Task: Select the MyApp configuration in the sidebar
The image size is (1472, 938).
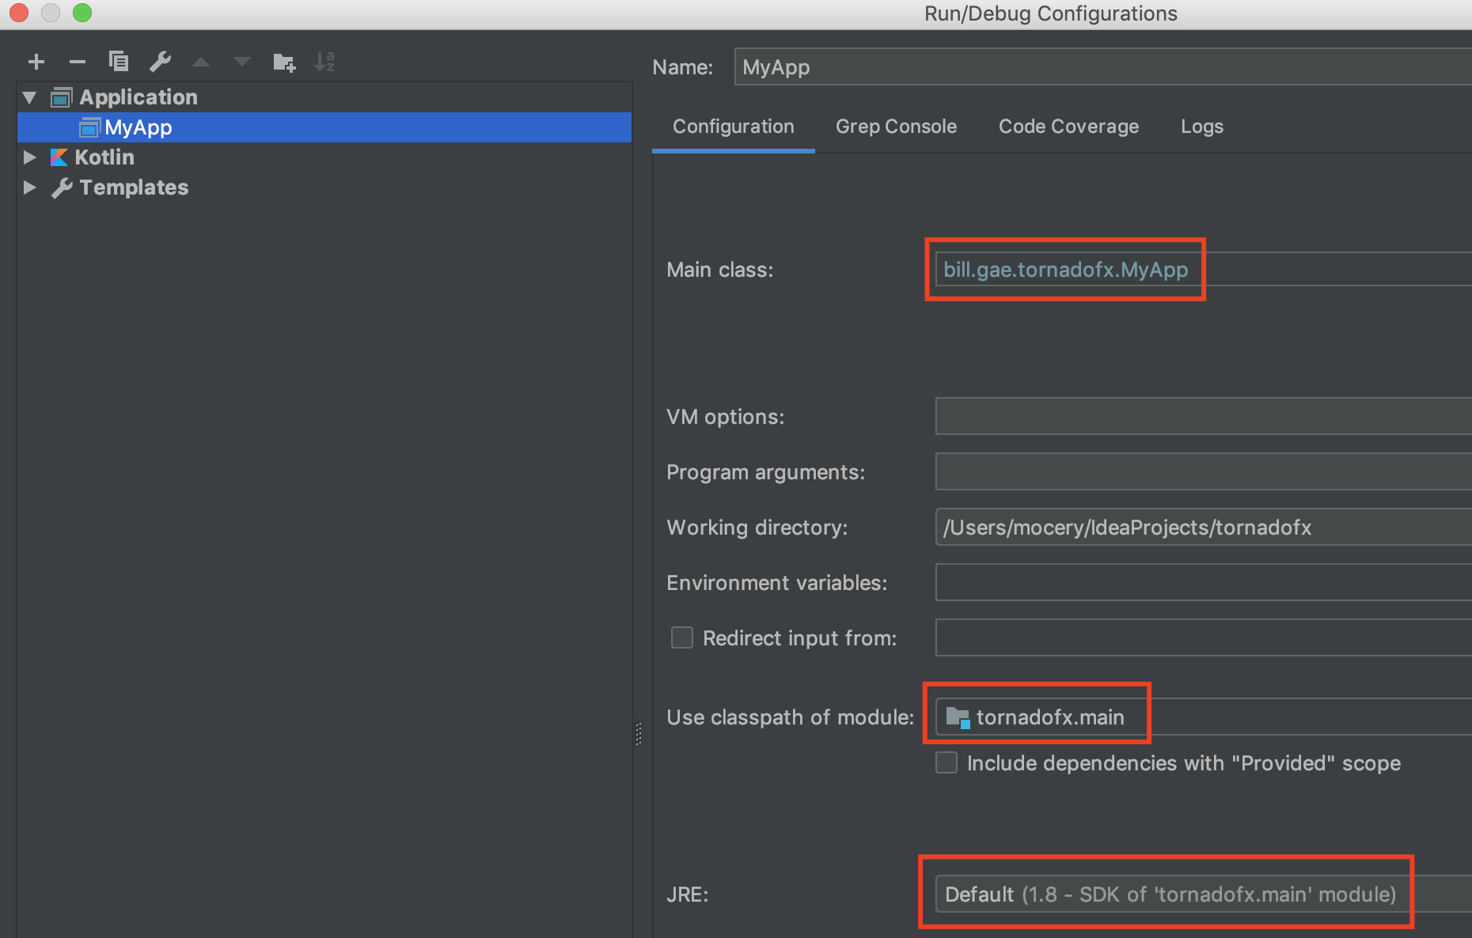Action: 138,127
